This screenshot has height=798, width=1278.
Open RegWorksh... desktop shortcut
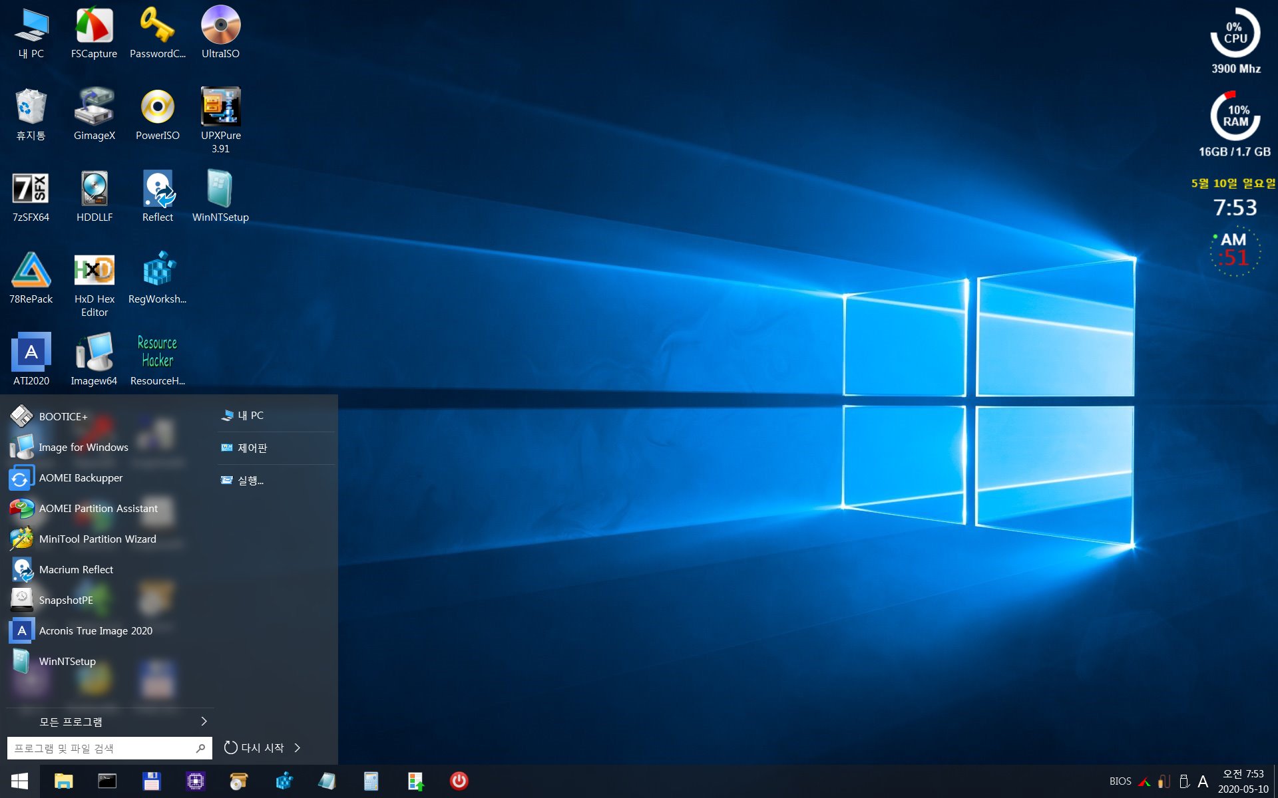click(157, 279)
